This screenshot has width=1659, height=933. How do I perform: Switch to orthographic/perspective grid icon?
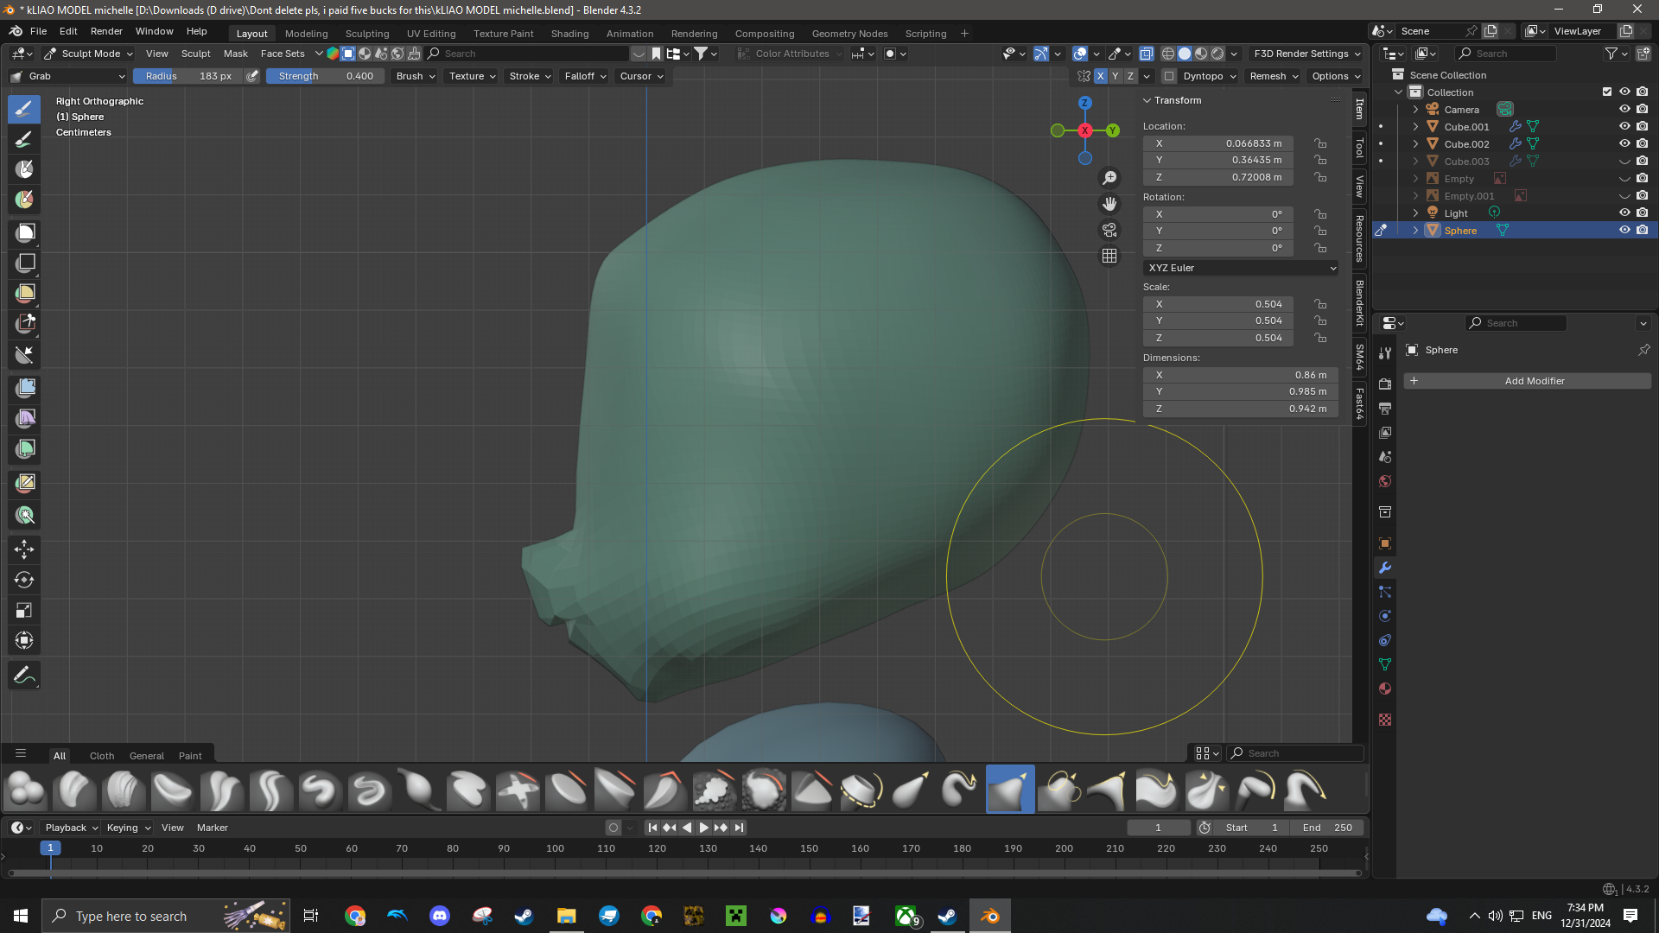click(x=1109, y=256)
